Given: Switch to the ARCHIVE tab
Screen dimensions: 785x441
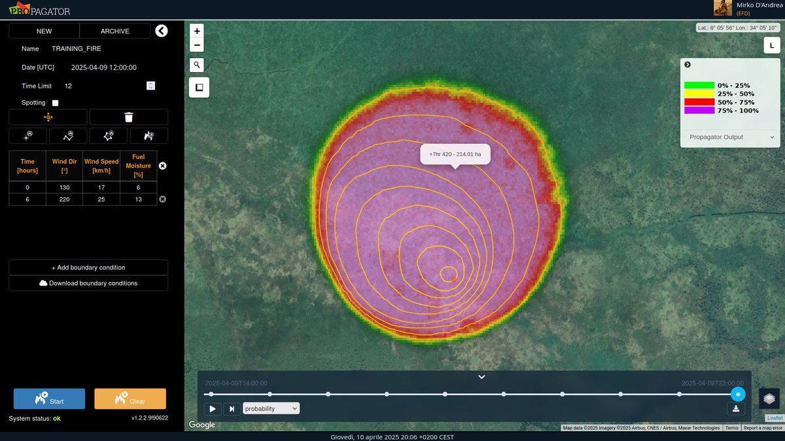Looking at the screenshot, I should pos(115,31).
